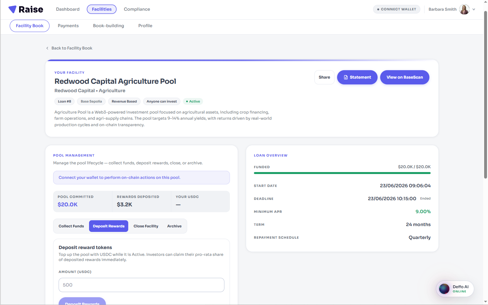Viewport: 488px width, 305px height.
Task: Switch to the Collect Funds tab
Action: pos(71,226)
